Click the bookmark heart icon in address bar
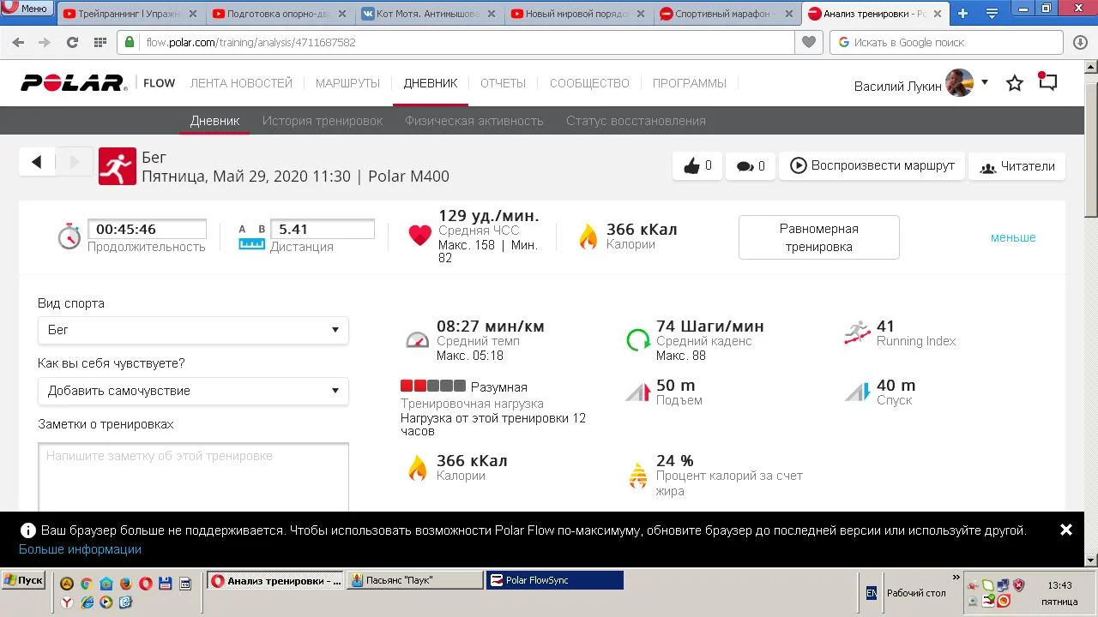1098x617 pixels. coord(808,42)
